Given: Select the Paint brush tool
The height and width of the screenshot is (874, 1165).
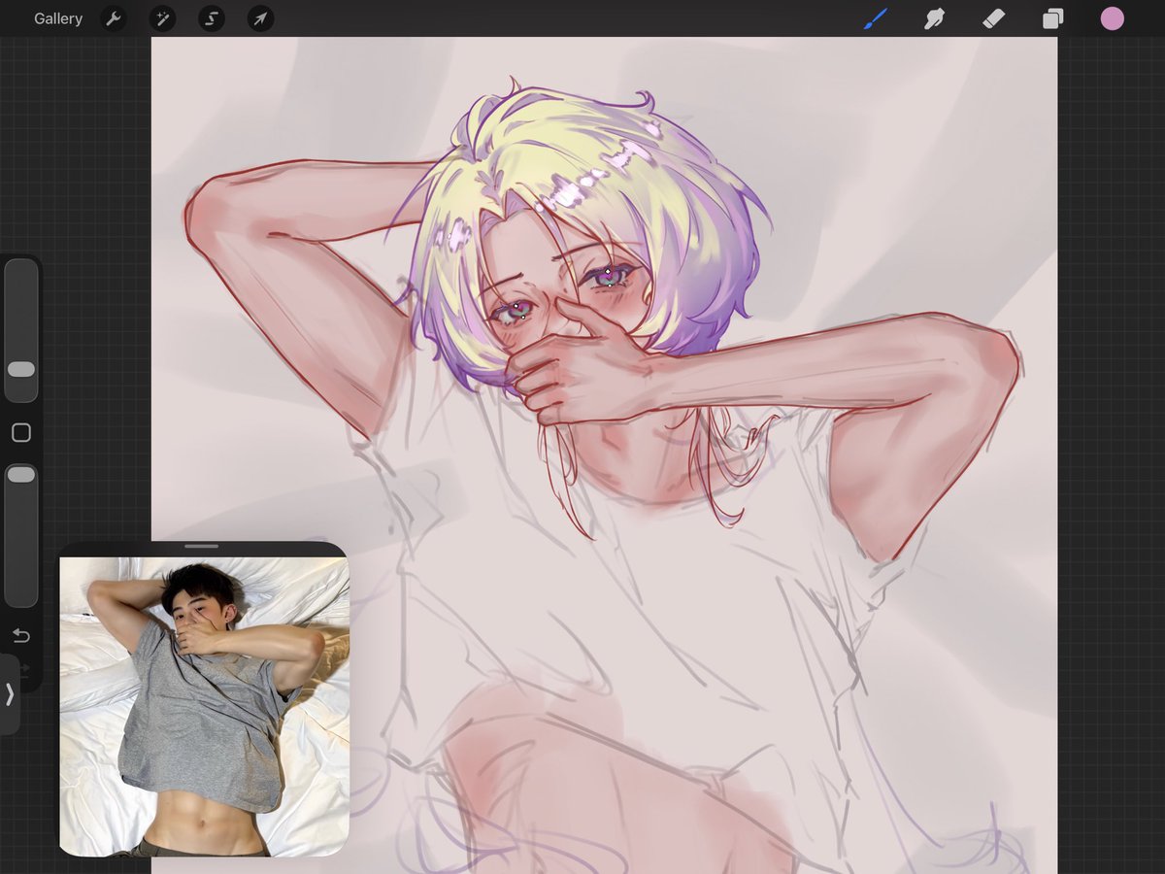Looking at the screenshot, I should 876,18.
